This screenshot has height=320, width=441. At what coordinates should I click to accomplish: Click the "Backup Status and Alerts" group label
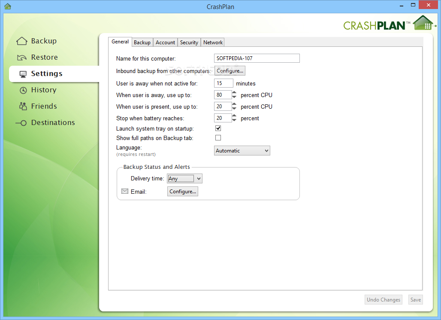(x=157, y=167)
